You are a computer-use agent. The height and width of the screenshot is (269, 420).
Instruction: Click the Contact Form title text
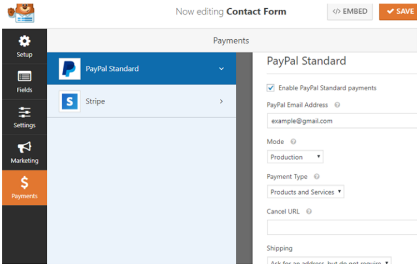click(256, 12)
